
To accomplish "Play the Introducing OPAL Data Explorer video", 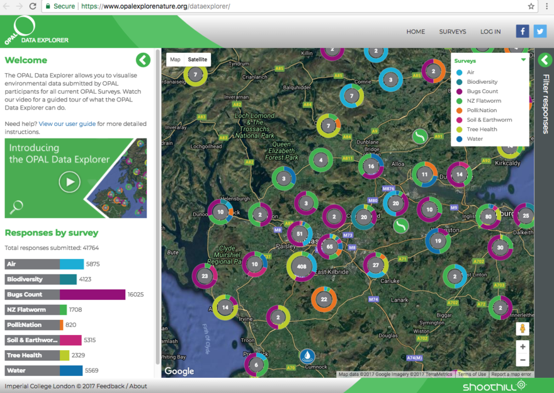I will click(x=69, y=182).
